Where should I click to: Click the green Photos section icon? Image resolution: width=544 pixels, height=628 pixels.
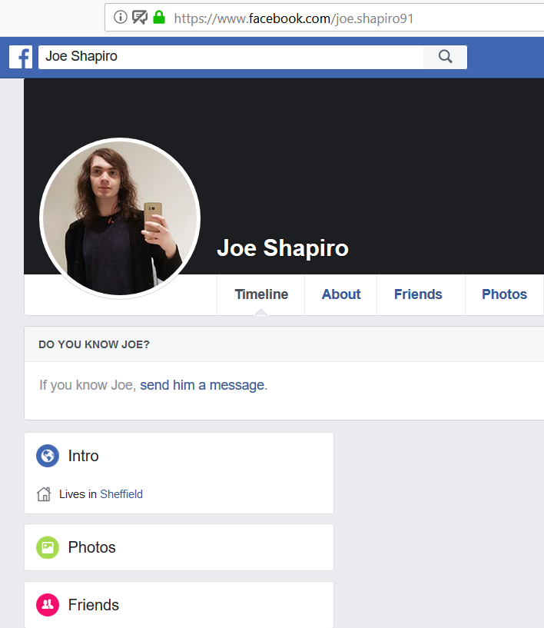[48, 547]
